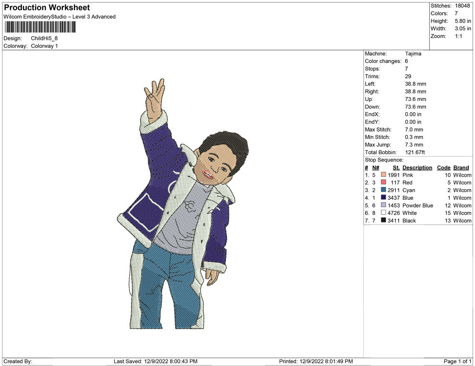Image resolution: width=475 pixels, height=366 pixels.
Task: Select the Brand column header
Action: click(461, 168)
